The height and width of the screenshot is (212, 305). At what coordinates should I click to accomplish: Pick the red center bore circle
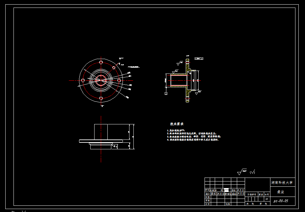click(101, 80)
